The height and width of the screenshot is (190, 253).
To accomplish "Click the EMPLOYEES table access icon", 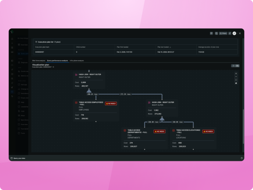I will point(76,103).
